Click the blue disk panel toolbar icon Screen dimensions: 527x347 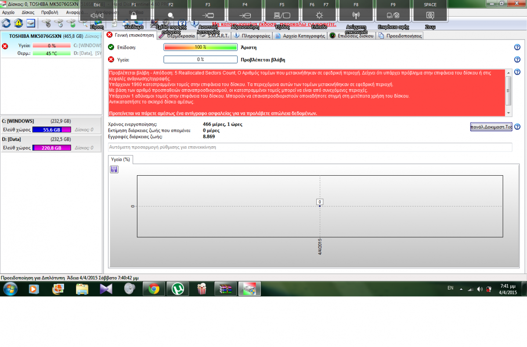point(31,23)
